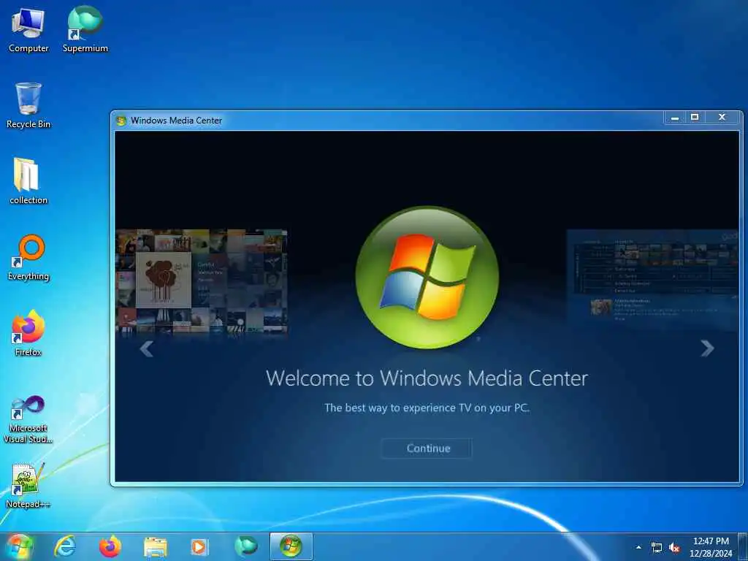Click the Continue button in Media Center
748x561 pixels.
427,449
